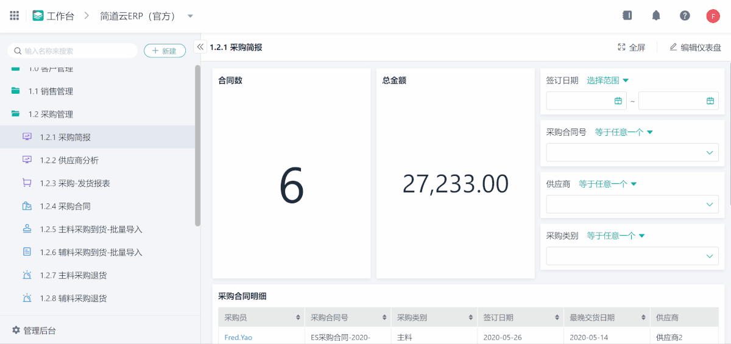The image size is (731, 344).
Task: Select 1.2.8 辅料采购退货 menu item
Action: [97, 298]
